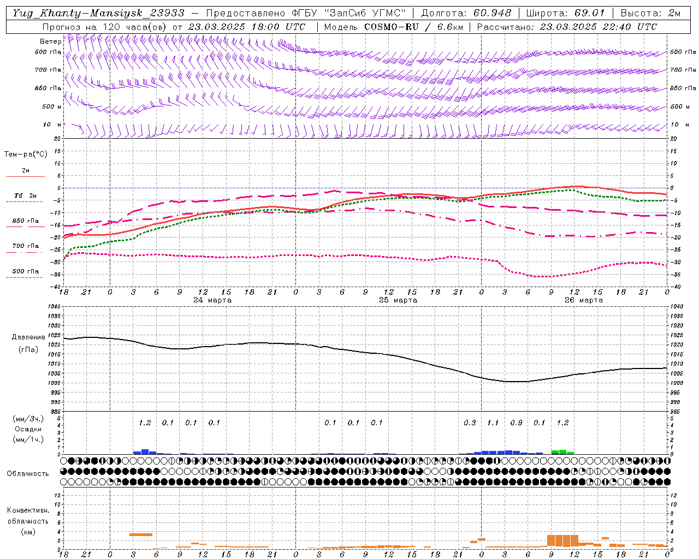Click the precipitation value '1.1'

493,423
